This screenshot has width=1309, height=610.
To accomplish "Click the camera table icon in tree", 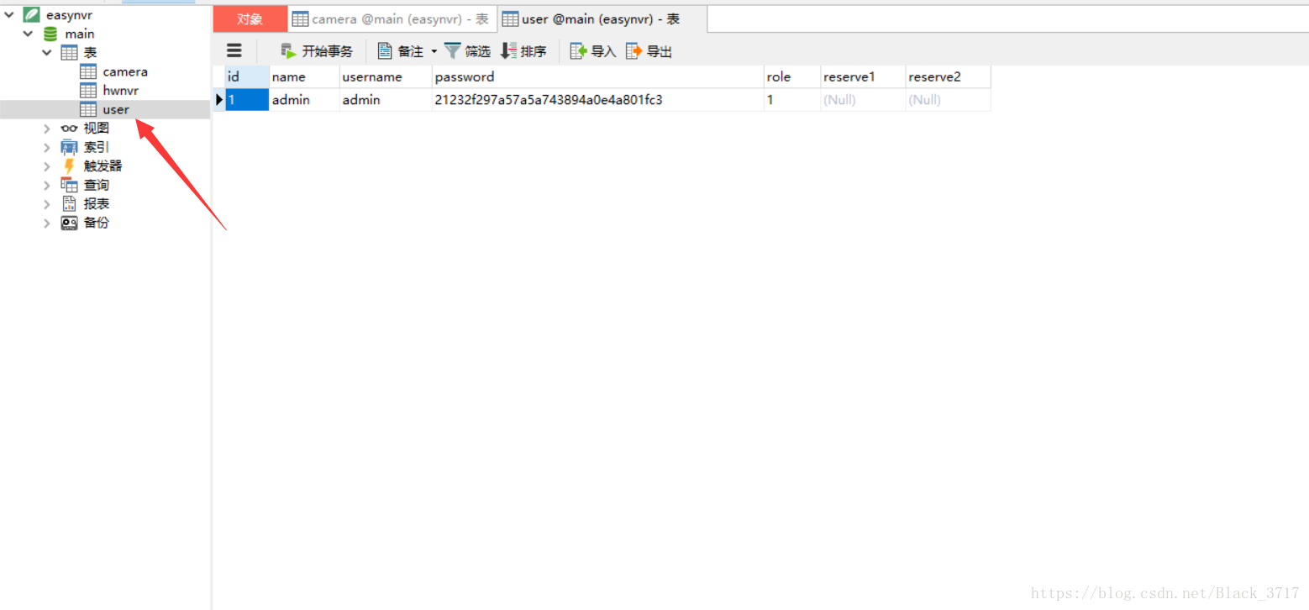I will (88, 71).
